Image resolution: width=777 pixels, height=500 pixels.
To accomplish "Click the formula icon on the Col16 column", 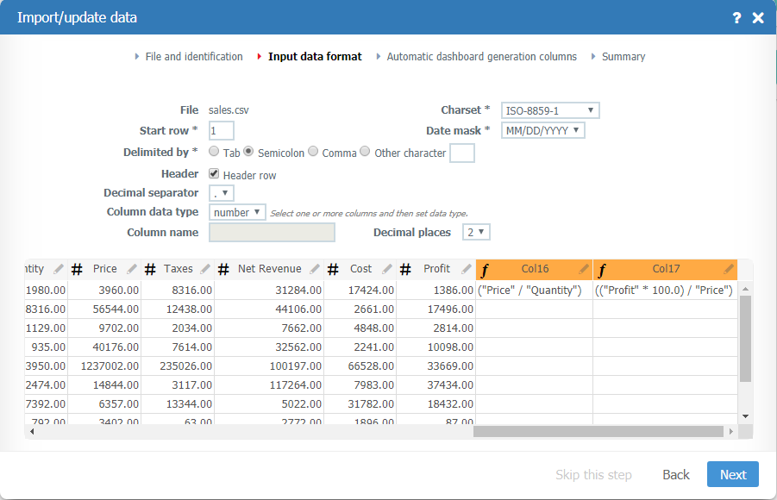I will (x=486, y=269).
